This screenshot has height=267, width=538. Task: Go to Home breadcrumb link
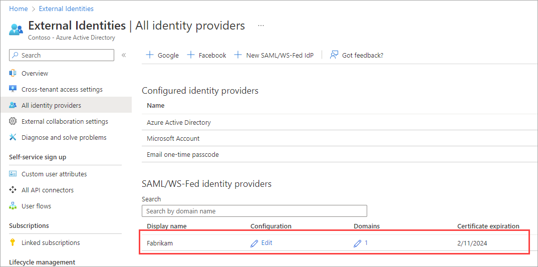[x=19, y=9]
